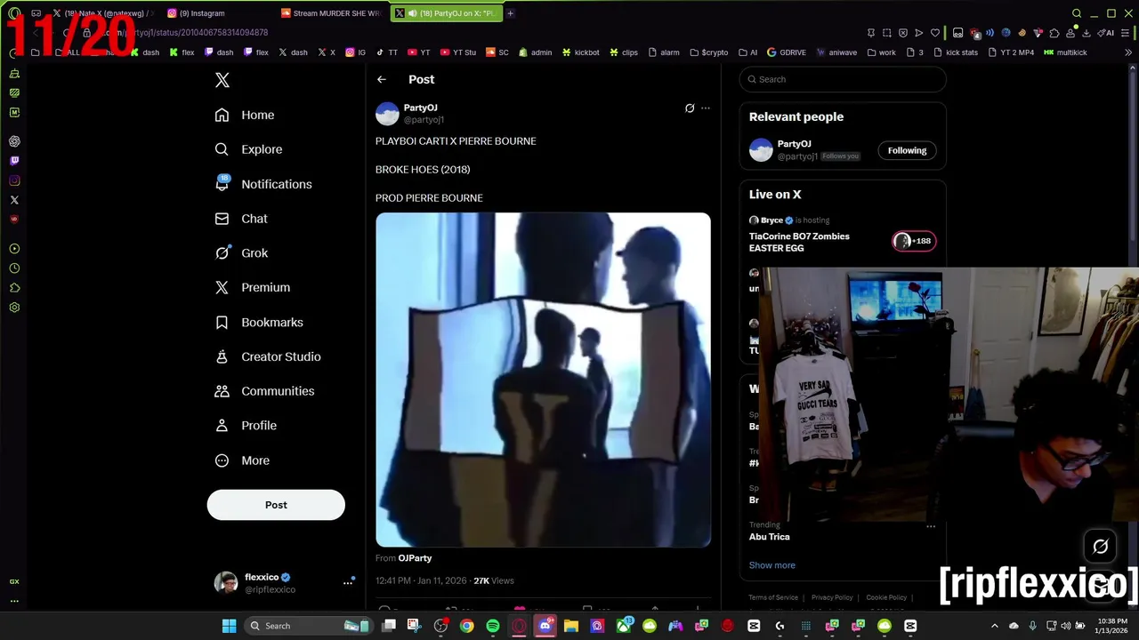Go to Home in X sidebar

(x=245, y=115)
